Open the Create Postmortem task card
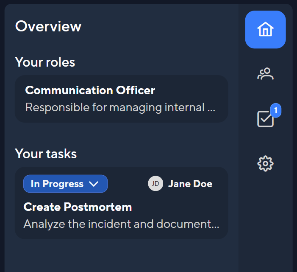 click(x=122, y=203)
